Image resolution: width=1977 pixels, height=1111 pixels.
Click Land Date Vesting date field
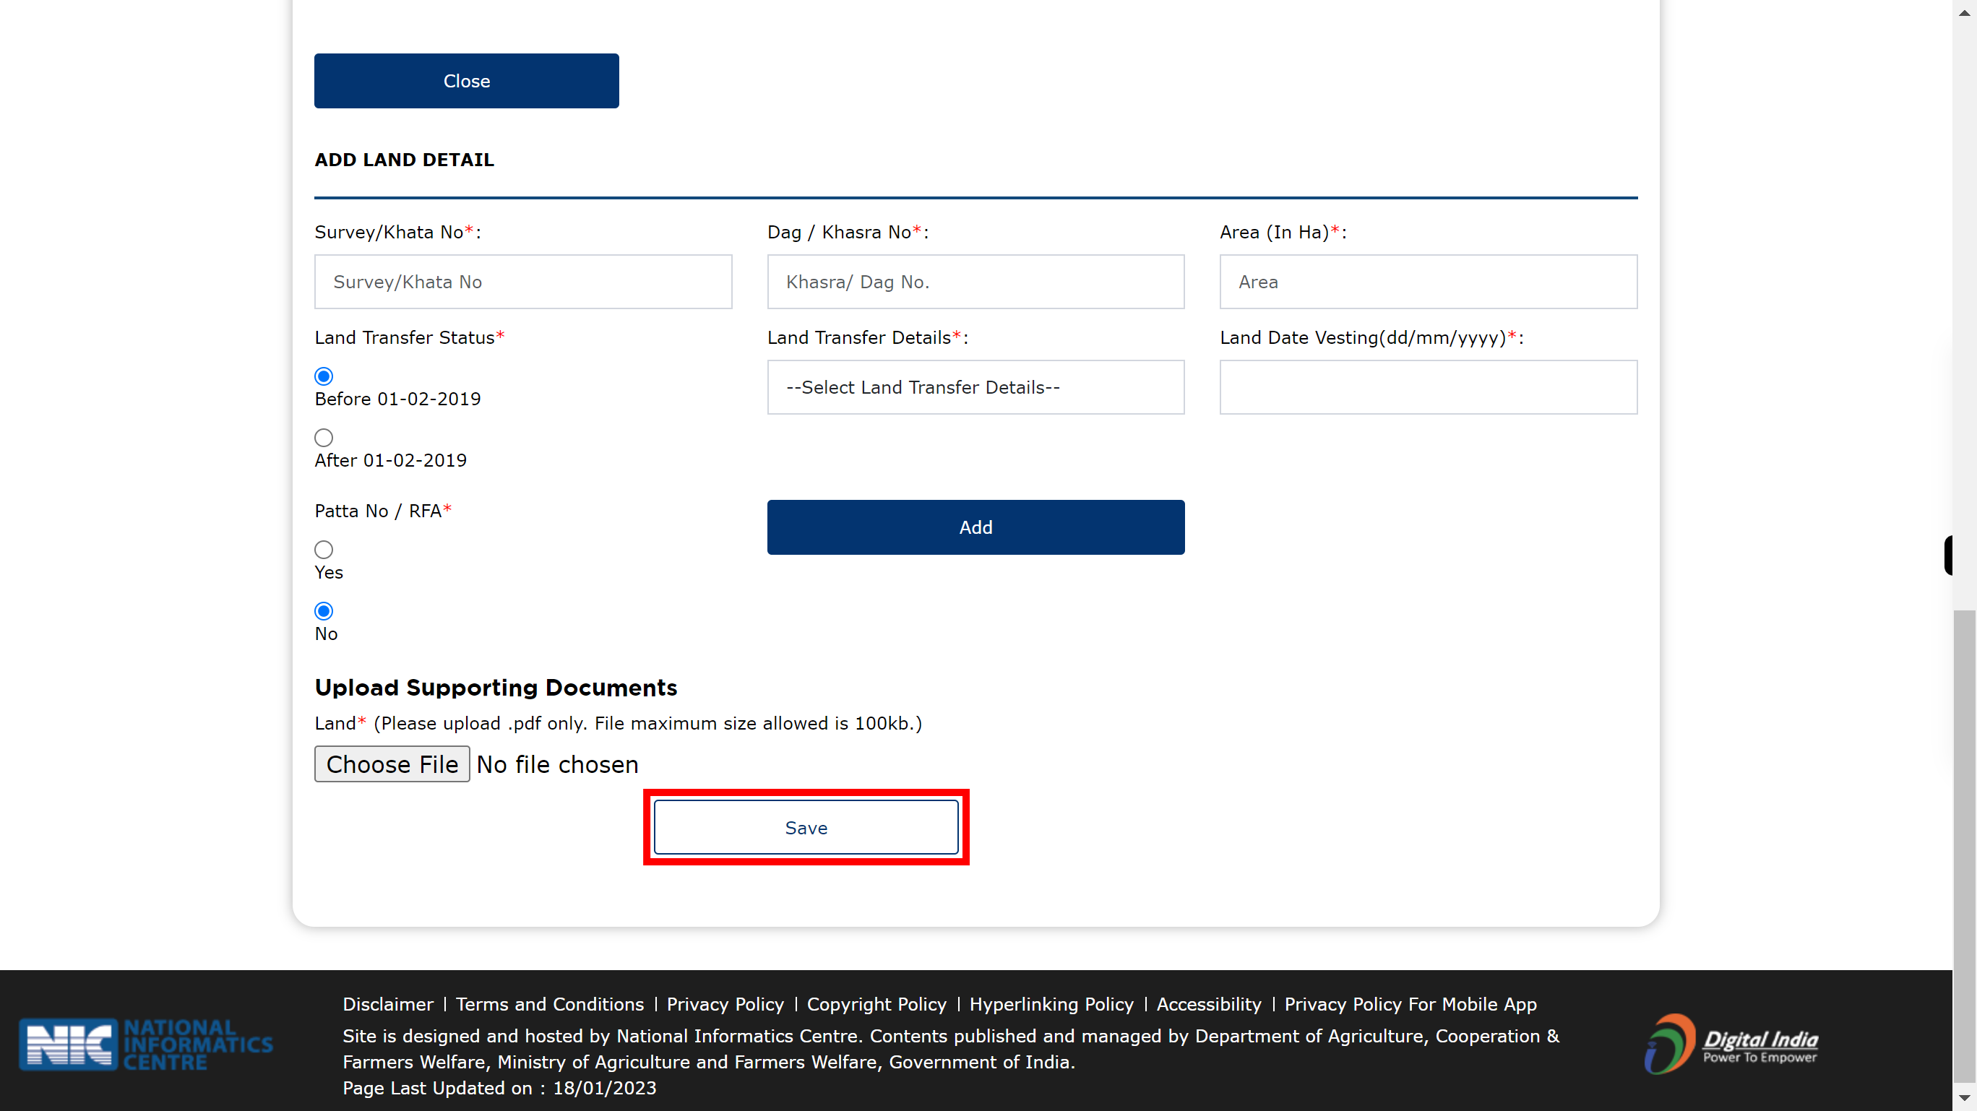[1429, 387]
